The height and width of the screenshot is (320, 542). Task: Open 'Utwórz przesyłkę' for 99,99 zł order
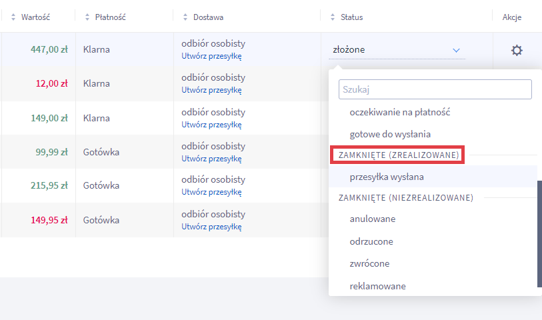tap(211, 158)
